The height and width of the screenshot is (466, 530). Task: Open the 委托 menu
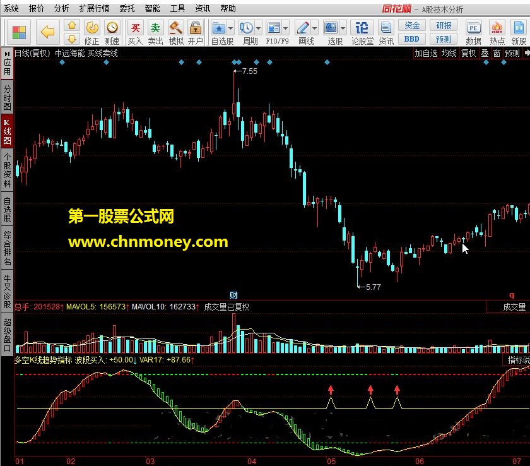127,8
